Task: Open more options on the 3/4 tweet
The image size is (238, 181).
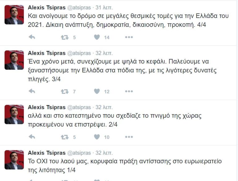Action: (x=129, y=91)
